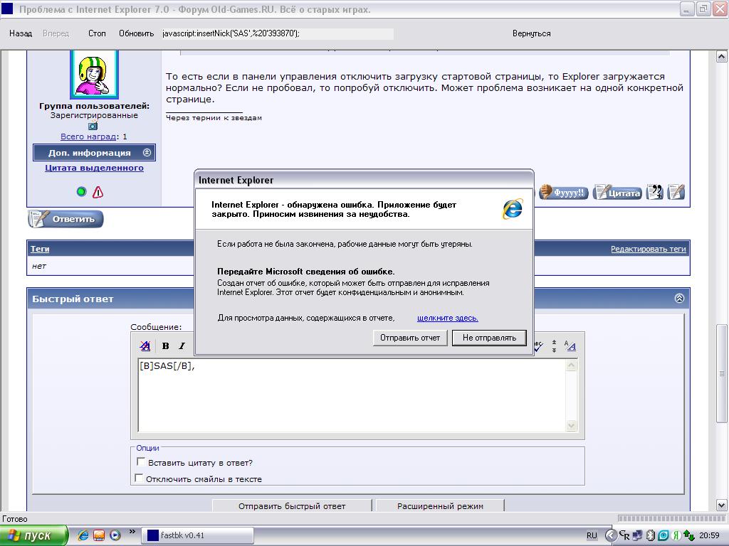
Task: Click the 'Цитата' quote button
Action: coord(617,192)
